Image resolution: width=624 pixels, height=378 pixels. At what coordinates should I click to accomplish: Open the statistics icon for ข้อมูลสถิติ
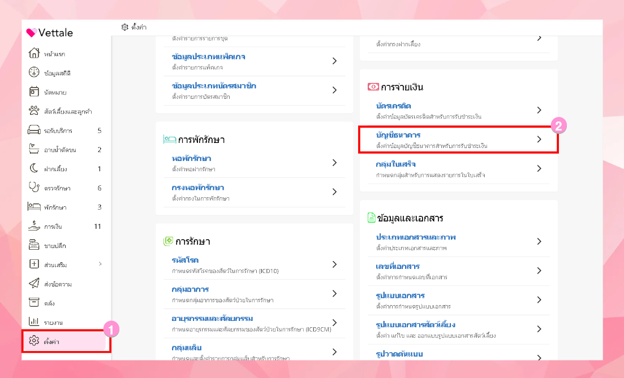(34, 73)
